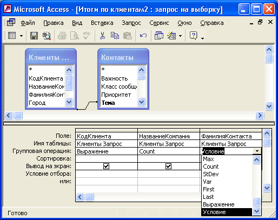Click the file search icon beside Save
The image size is (278, 220).
pyautogui.click(x=47, y=36)
